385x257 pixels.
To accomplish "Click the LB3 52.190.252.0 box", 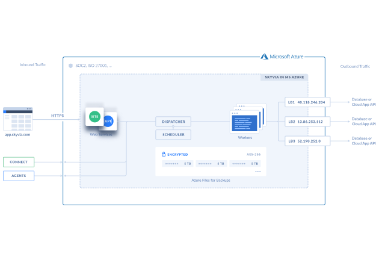I will click(307, 141).
